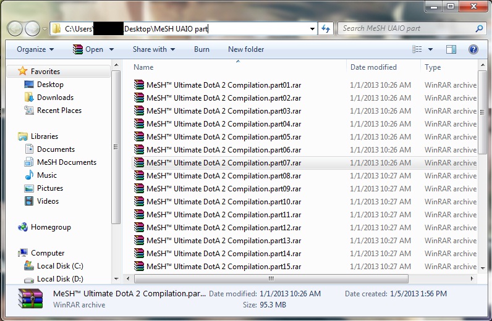Open the Share with menu
The height and width of the screenshot is (321, 492).
(154, 49)
